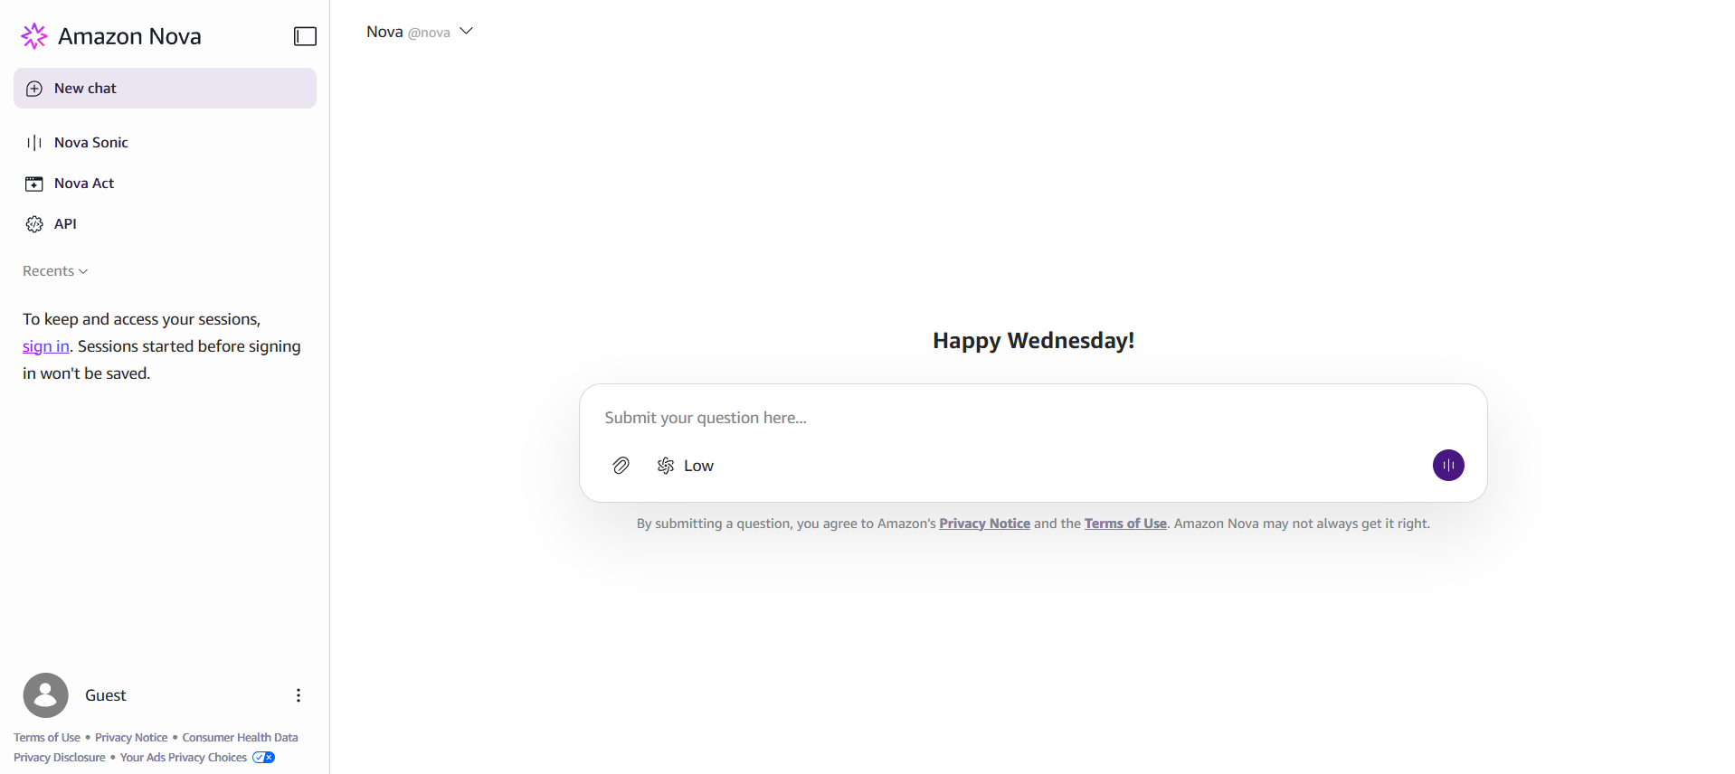Click the reasoning level brain icon
The image size is (1735, 774).
[666, 466]
